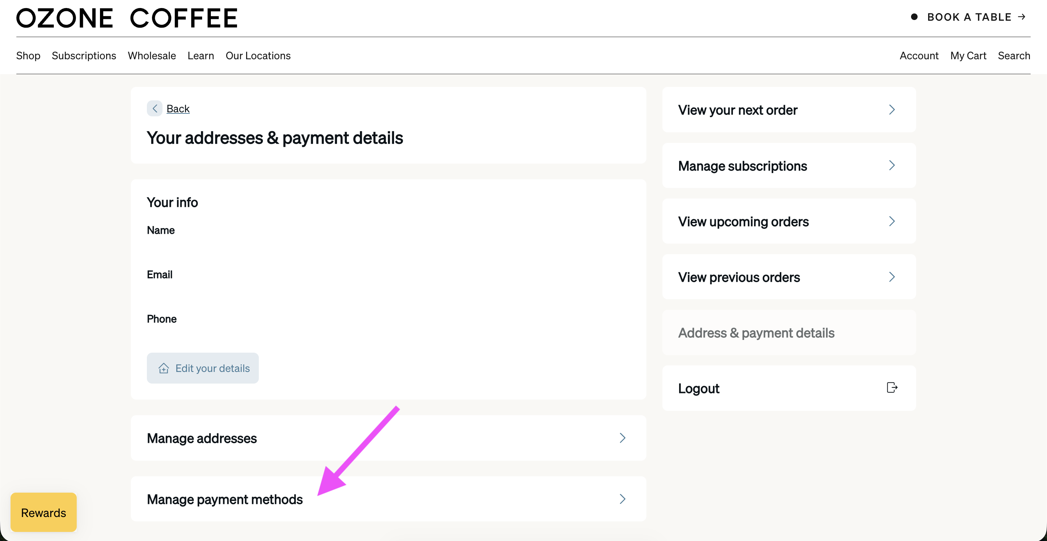Viewport: 1047px width, 541px height.
Task: Open the chevron beside Manage subscriptions
Action: [x=892, y=165]
